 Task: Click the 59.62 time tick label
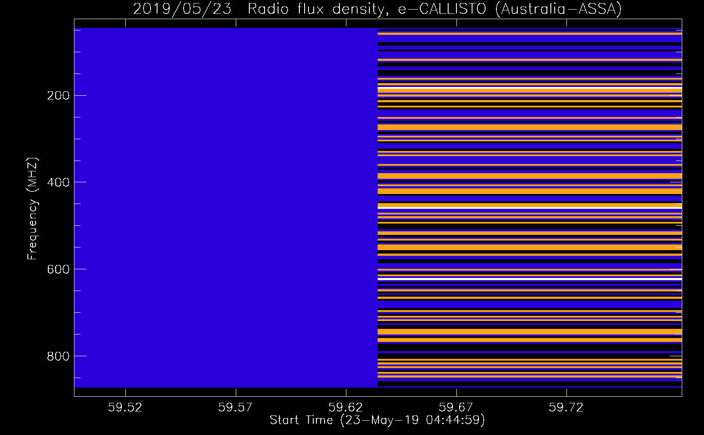click(345, 408)
